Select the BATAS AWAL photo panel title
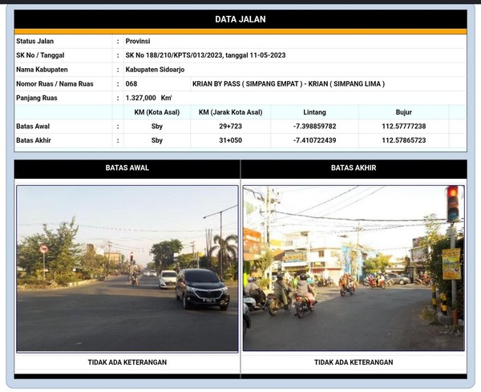The height and width of the screenshot is (392, 481). (127, 168)
